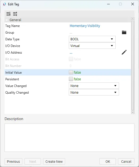139x167 pixels.
Task: Open the I/O Device Virtual dropdown
Action: tap(92, 46)
